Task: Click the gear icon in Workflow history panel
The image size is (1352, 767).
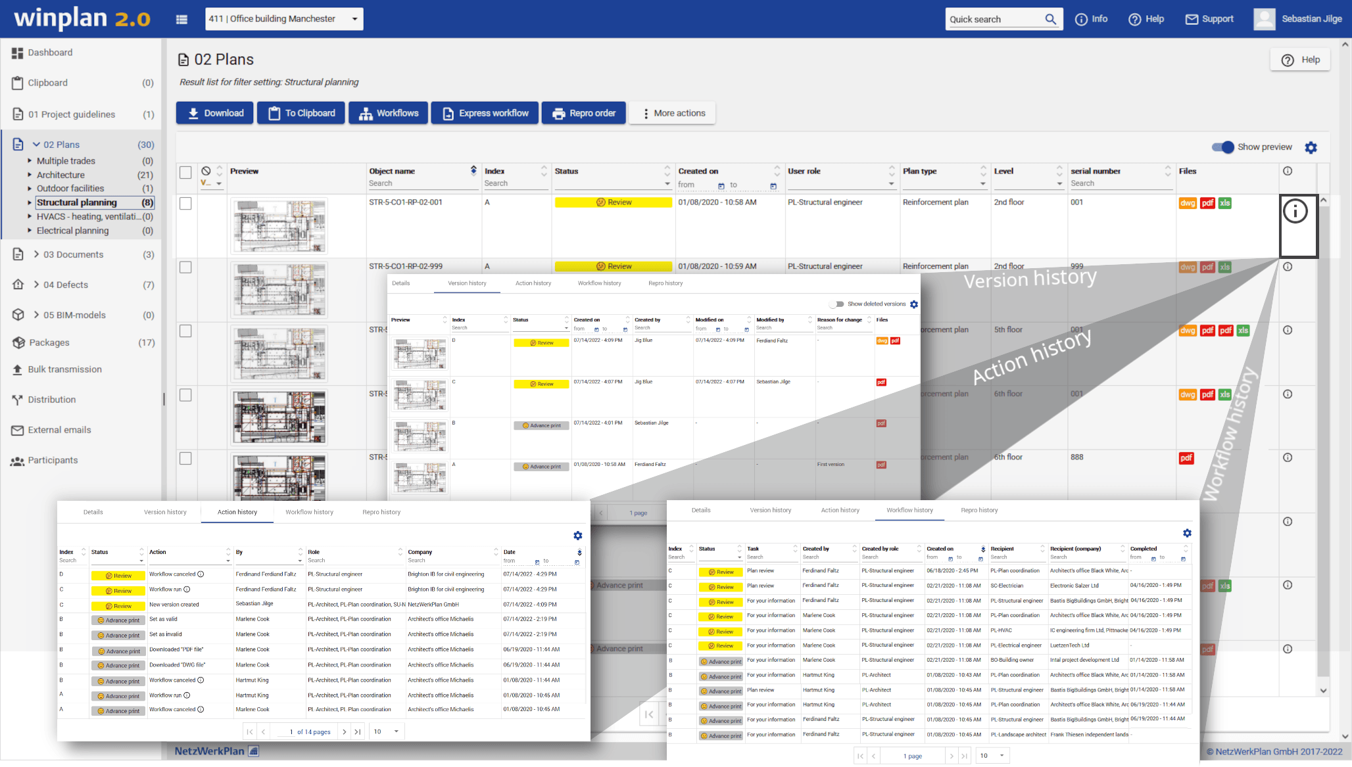Action: (x=1187, y=533)
